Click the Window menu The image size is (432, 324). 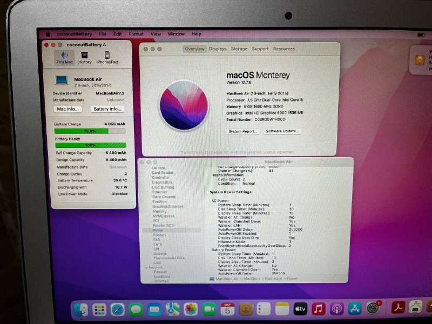(x=176, y=33)
